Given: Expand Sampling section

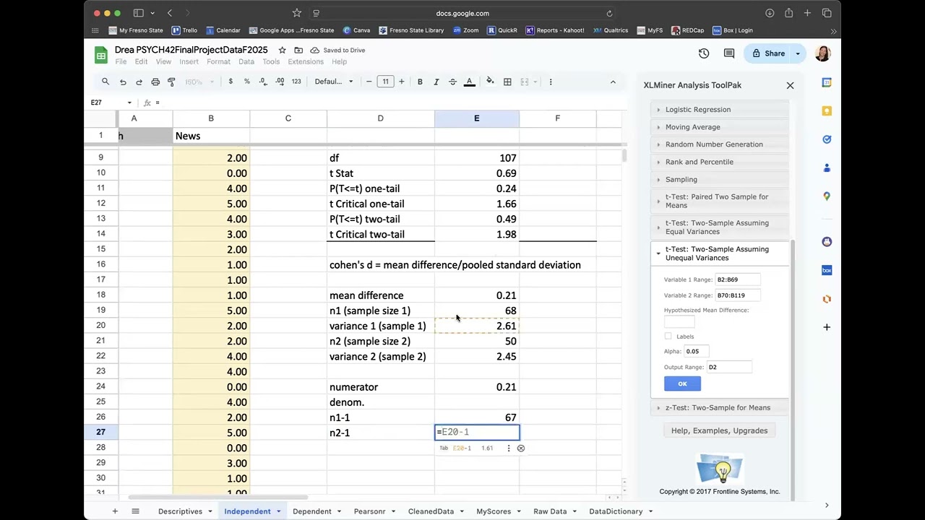Looking at the screenshot, I should tap(720, 179).
